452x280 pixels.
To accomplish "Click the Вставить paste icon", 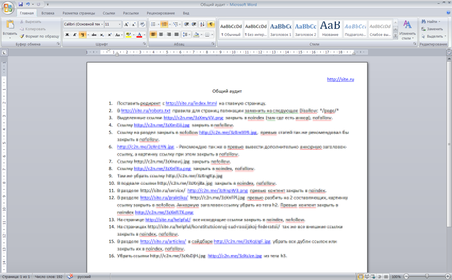I will pos(10,25).
